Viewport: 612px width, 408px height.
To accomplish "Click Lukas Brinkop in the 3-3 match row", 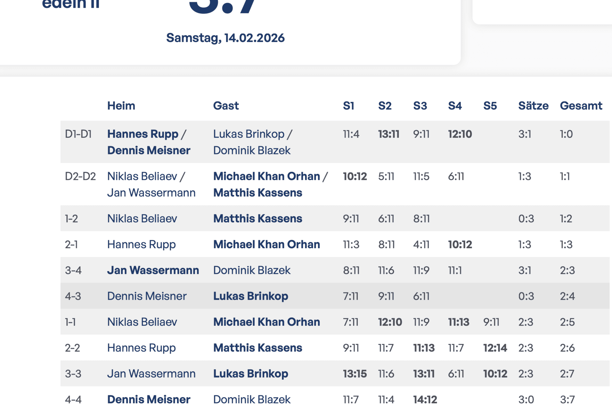I will coord(250,374).
